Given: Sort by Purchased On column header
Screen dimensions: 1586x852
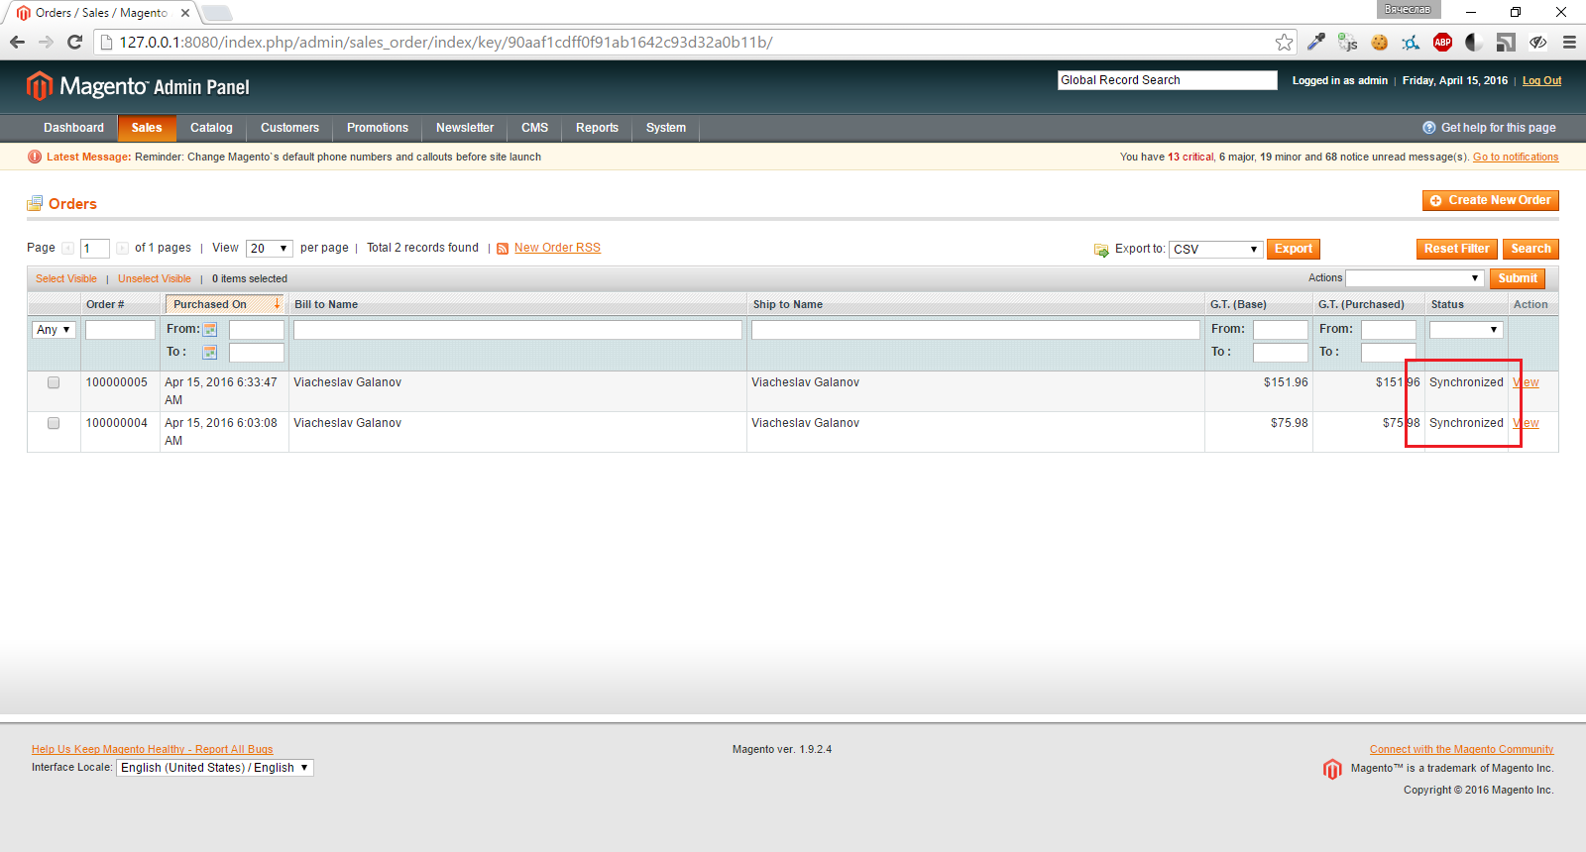Looking at the screenshot, I should pos(224,304).
